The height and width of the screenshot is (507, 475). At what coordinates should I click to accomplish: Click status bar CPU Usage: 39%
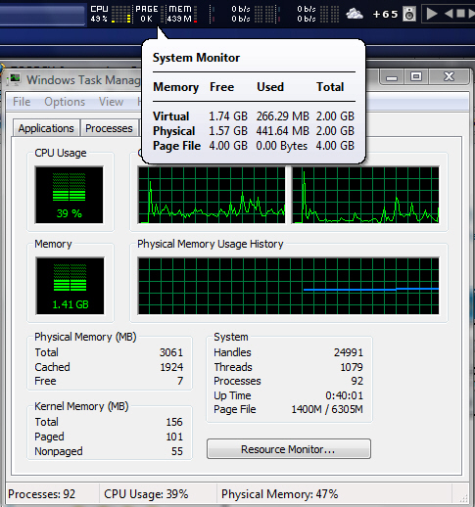click(x=146, y=494)
